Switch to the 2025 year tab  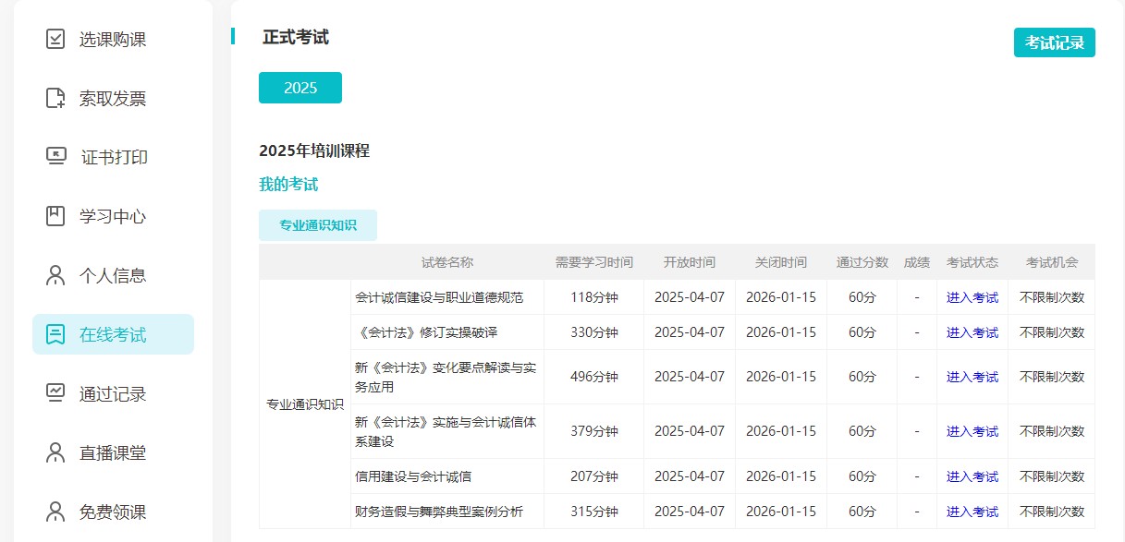click(x=300, y=87)
